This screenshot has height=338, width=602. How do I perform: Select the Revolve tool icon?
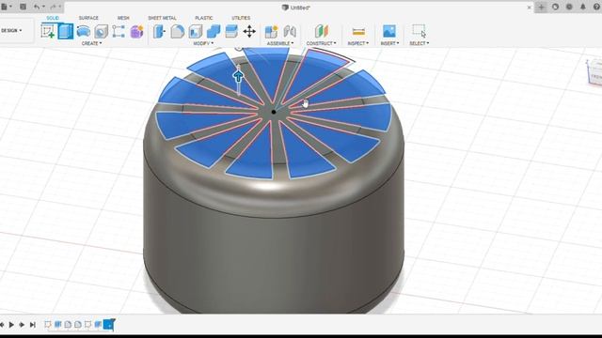(84, 31)
